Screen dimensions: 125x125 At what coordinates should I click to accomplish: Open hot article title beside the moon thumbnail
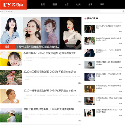click(108, 75)
